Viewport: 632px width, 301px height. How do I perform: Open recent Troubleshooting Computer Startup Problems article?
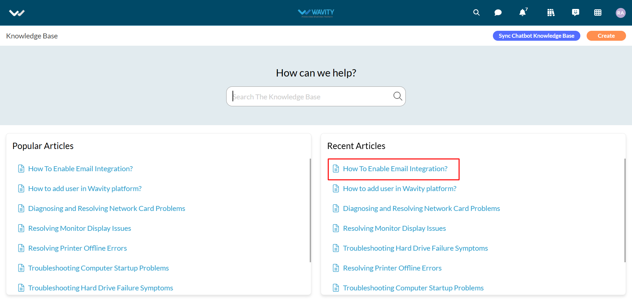[413, 288]
